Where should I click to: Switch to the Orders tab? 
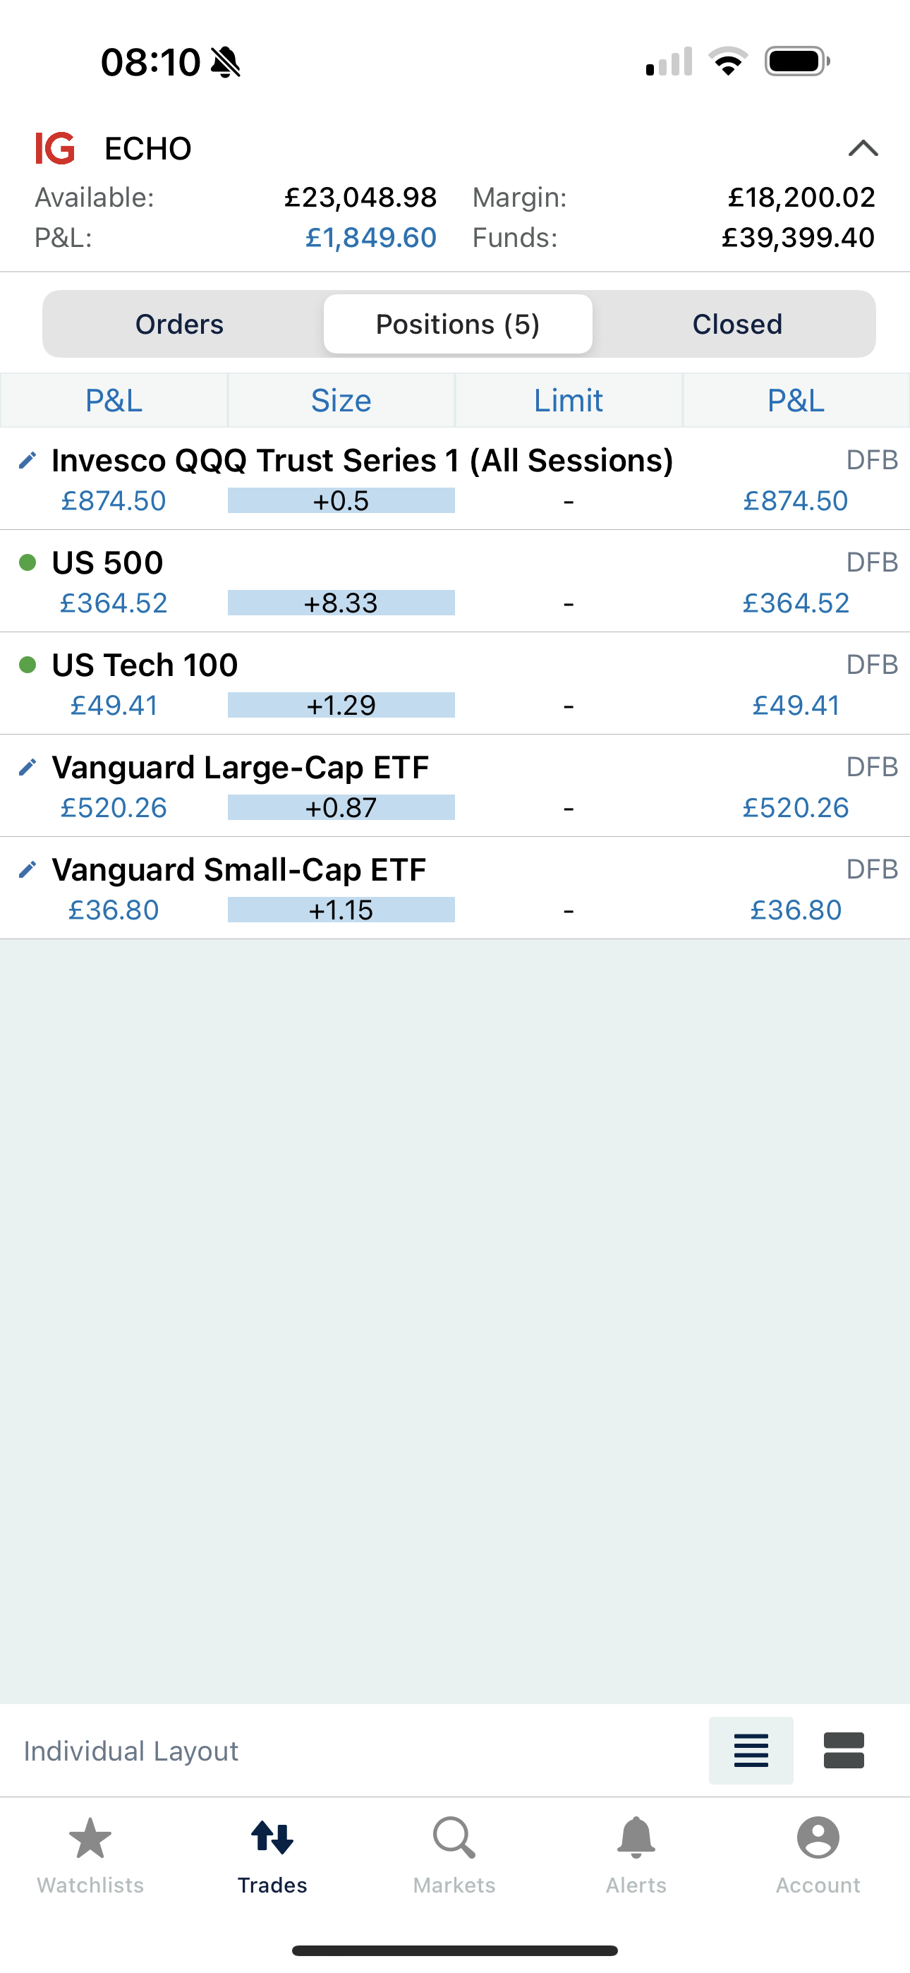tap(179, 324)
